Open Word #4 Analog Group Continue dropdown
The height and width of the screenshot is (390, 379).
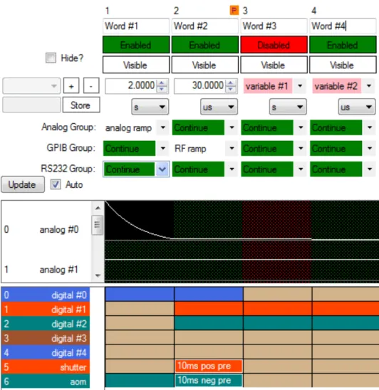[x=370, y=127]
